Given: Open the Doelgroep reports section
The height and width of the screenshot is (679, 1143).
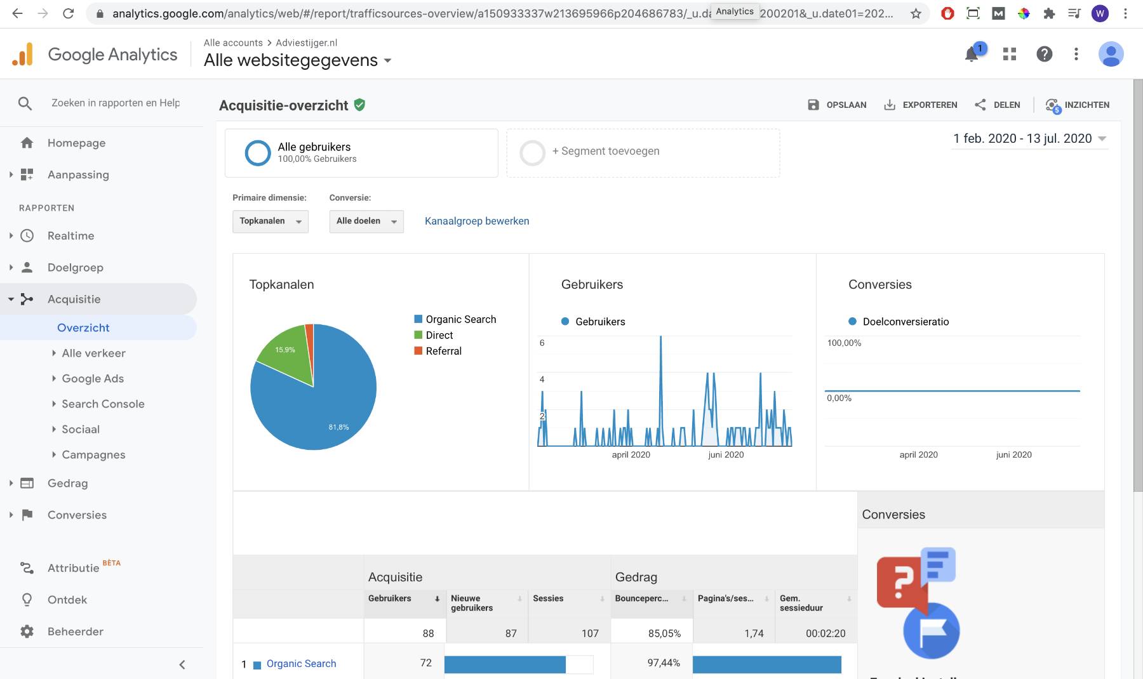Looking at the screenshot, I should tap(75, 267).
